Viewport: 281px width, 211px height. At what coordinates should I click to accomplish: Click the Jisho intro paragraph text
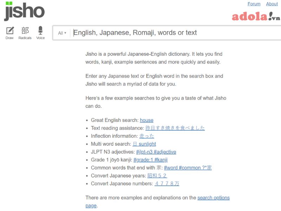(x=154, y=58)
